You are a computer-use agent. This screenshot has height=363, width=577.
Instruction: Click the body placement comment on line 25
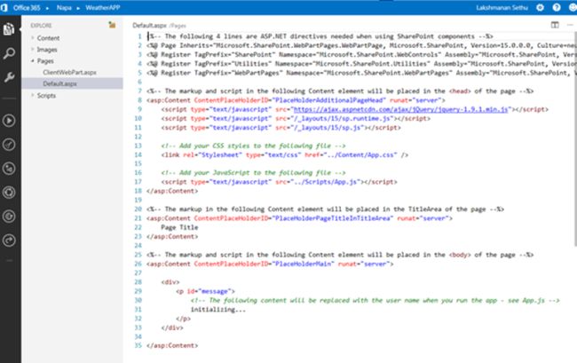pyautogui.click(x=340, y=255)
